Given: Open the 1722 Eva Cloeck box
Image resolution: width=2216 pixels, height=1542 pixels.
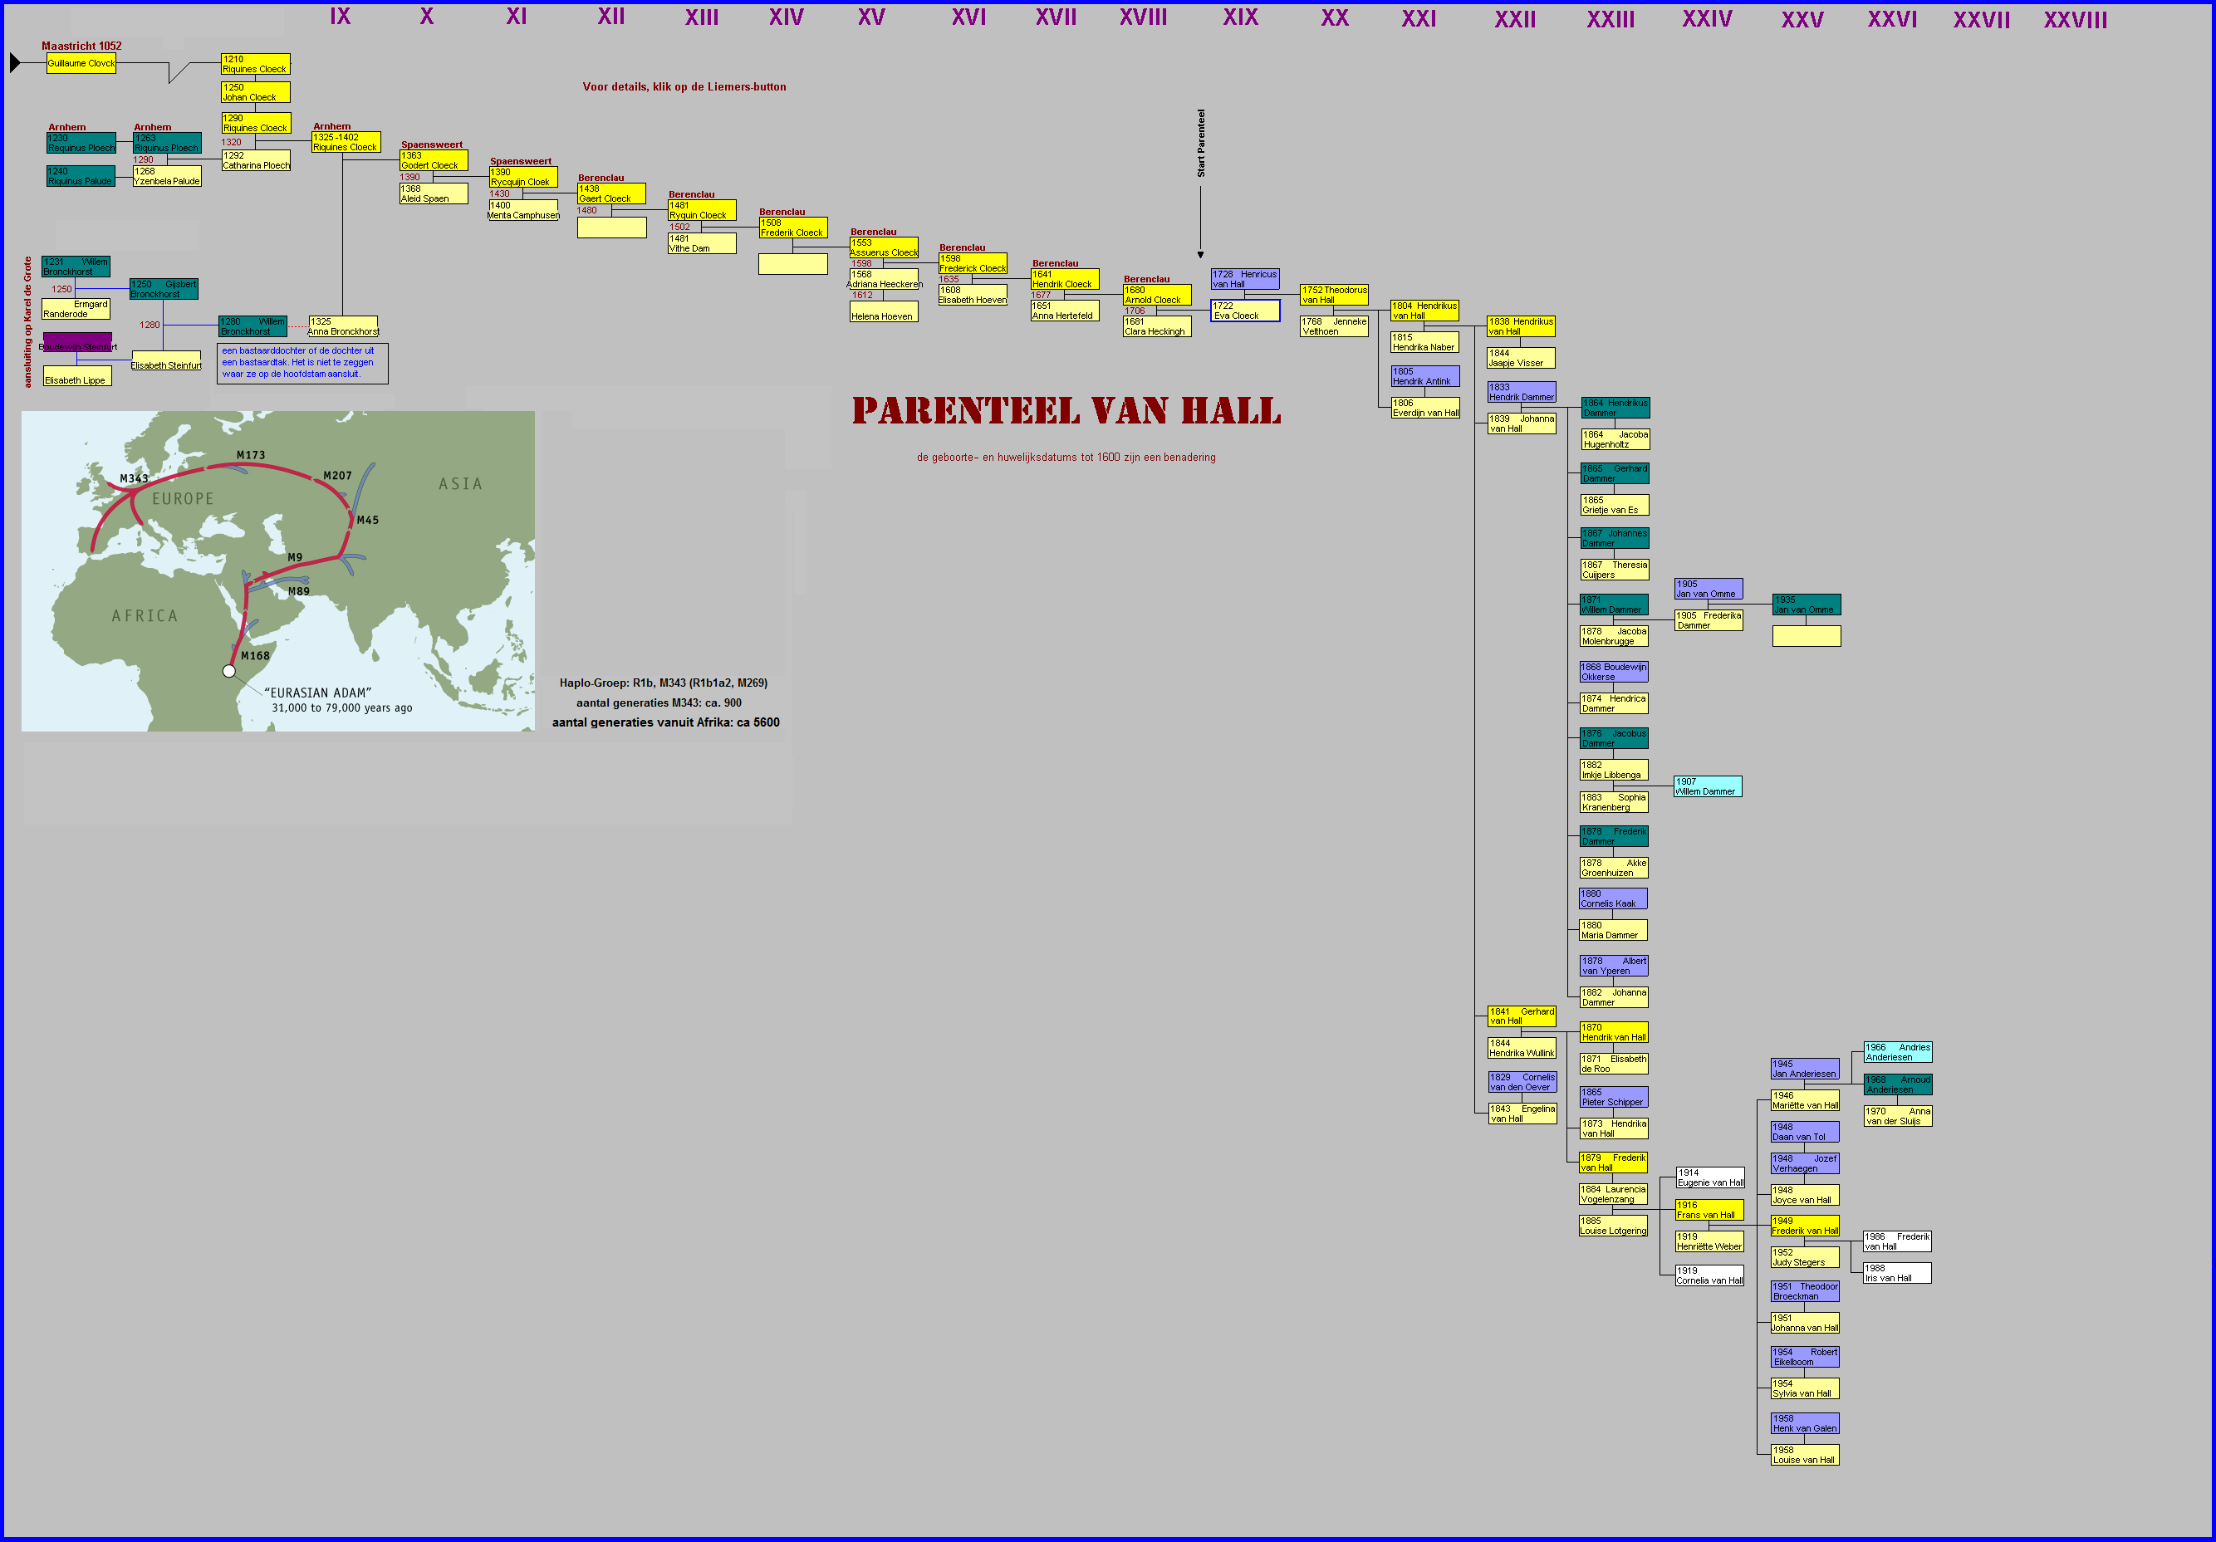Looking at the screenshot, I should (1245, 311).
